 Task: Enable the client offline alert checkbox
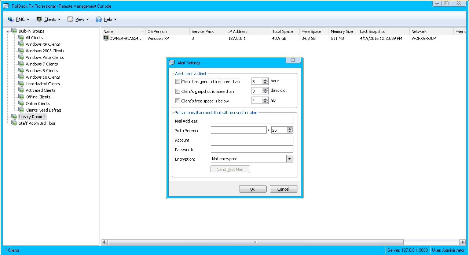pos(178,82)
